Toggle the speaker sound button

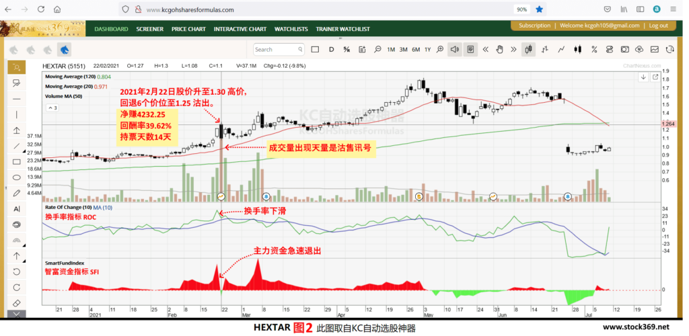pos(455,50)
